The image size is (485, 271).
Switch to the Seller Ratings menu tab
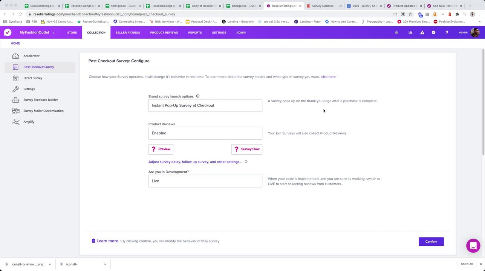coord(128,33)
